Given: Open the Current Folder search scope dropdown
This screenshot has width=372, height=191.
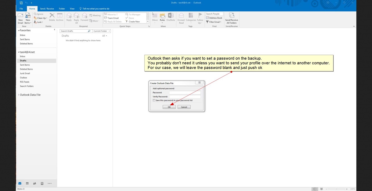Looking at the screenshot, I should pyautogui.click(x=101, y=31).
